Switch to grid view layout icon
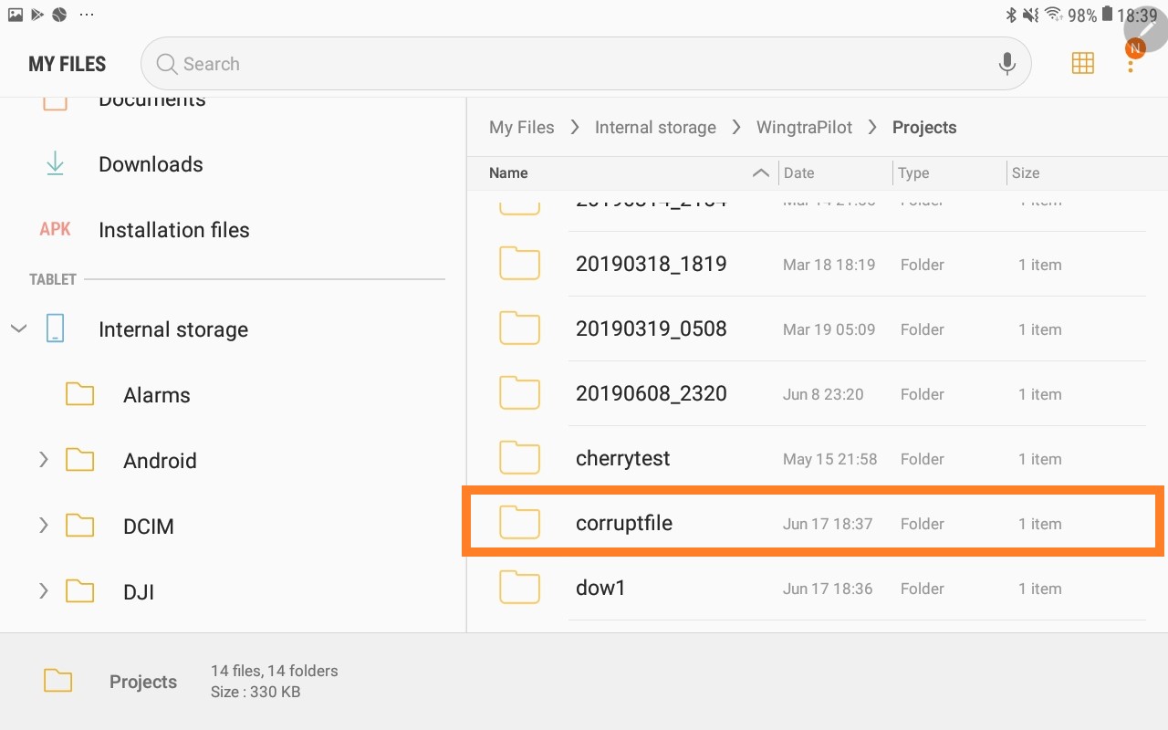Screen dimensions: 1168x730 pos(1082,63)
